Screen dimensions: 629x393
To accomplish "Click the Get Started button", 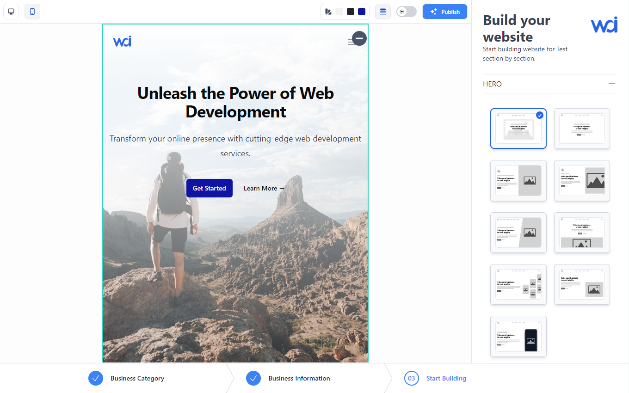I will [x=210, y=188].
